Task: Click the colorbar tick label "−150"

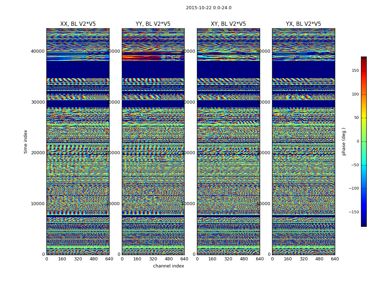Action: tap(354, 212)
